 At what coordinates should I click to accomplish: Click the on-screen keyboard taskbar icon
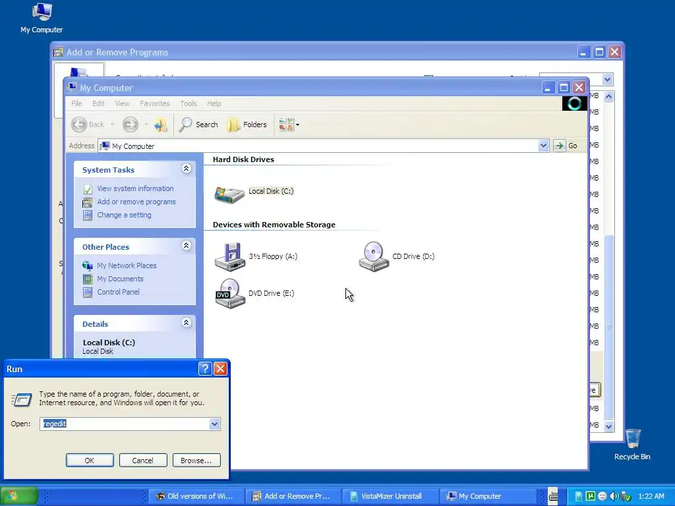click(553, 496)
